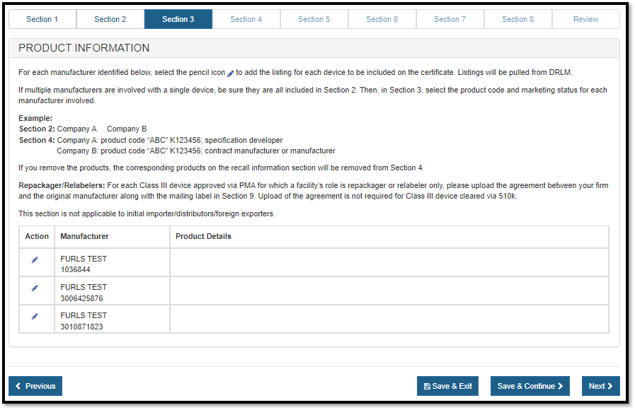Click pencil icon for FURLS TEST 3006425876
This screenshot has height=410, width=635.
pyautogui.click(x=35, y=288)
